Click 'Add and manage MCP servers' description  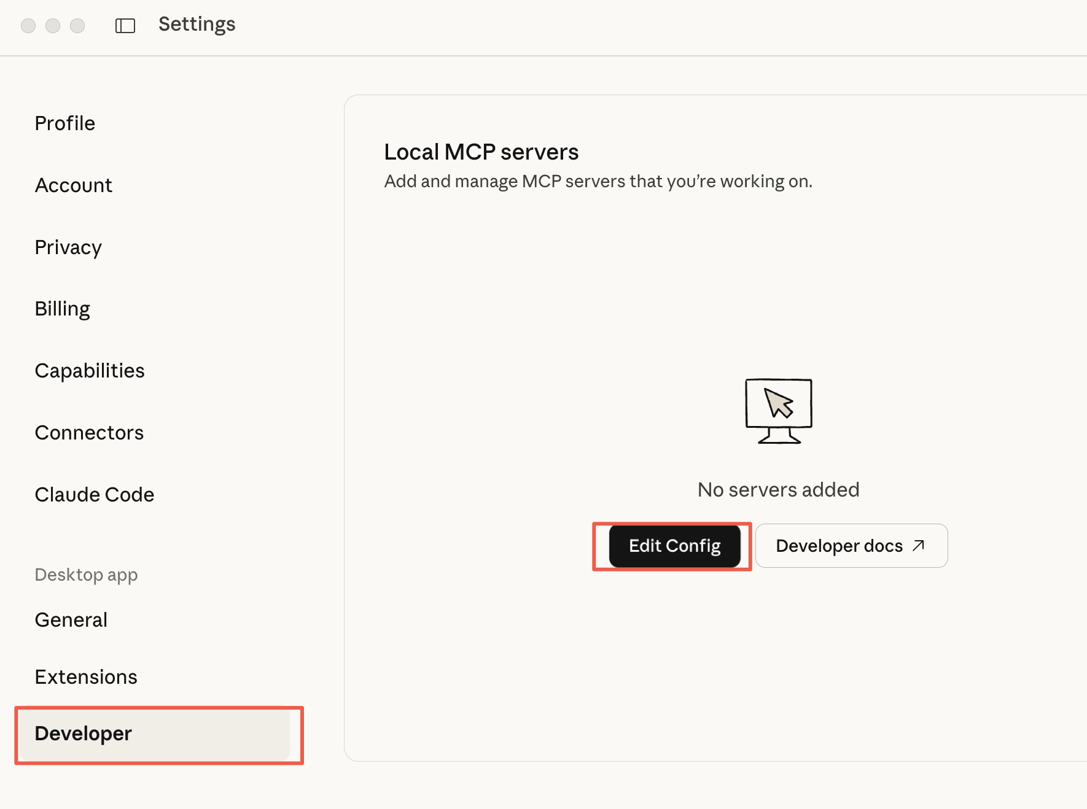598,182
